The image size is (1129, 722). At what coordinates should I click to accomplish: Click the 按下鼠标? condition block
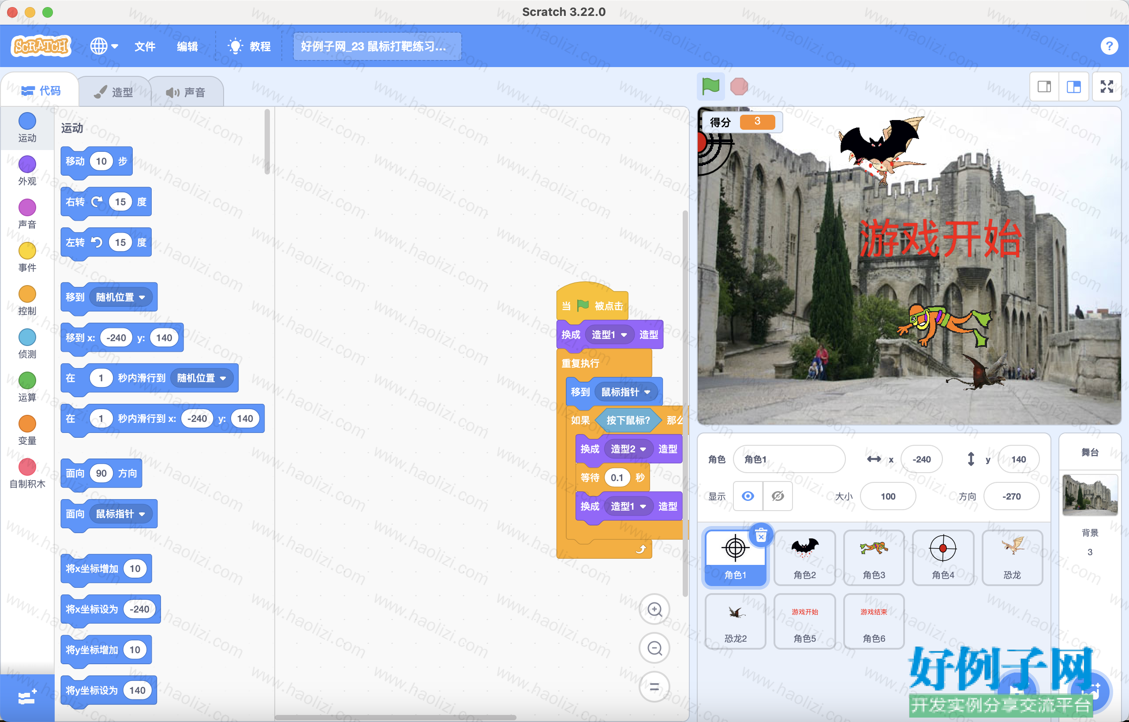click(x=628, y=420)
